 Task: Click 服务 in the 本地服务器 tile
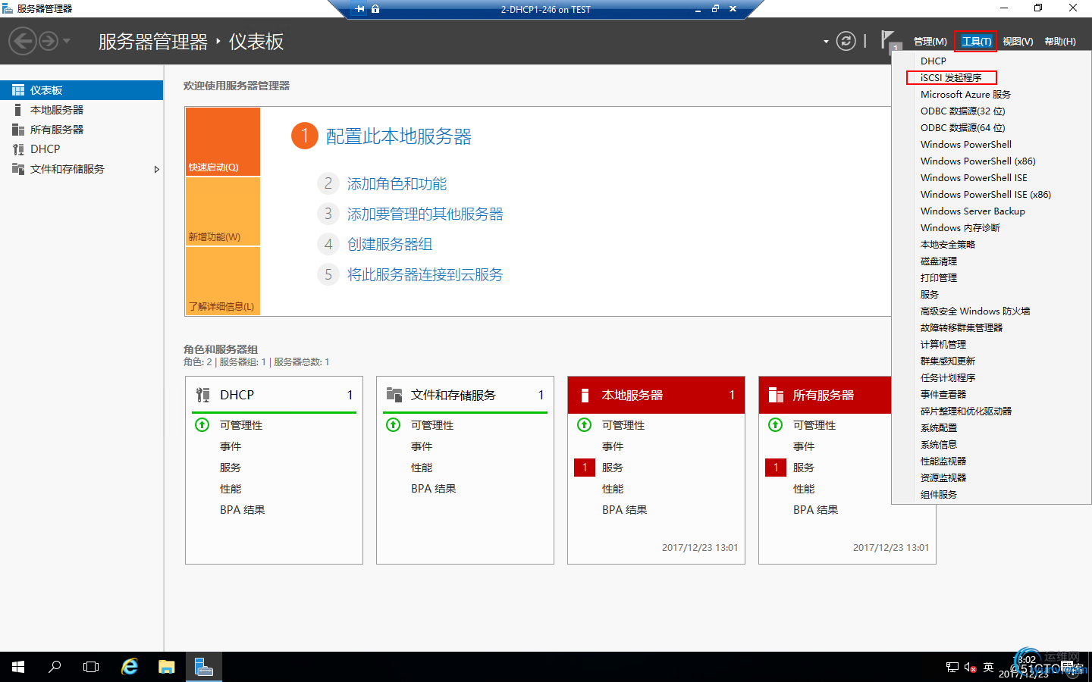click(x=613, y=468)
